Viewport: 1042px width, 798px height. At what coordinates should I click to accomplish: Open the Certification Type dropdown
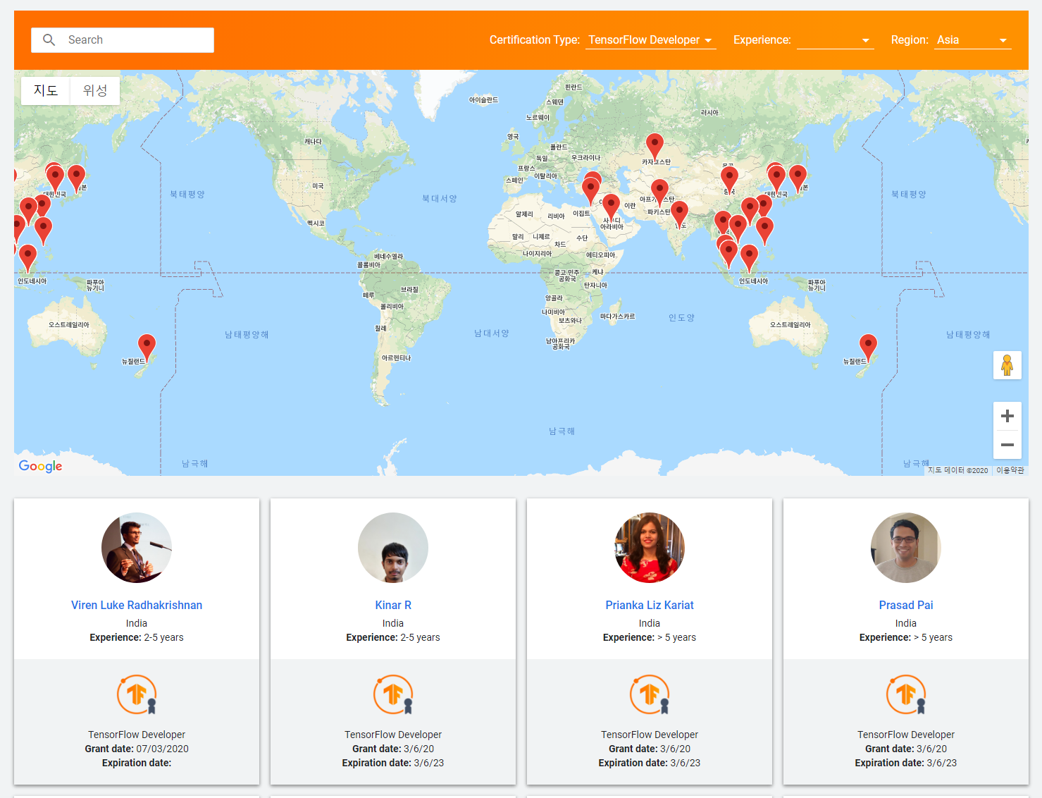(x=650, y=40)
